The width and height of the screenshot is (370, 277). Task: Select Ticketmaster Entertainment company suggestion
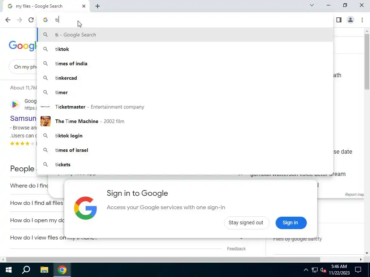[x=185, y=107]
